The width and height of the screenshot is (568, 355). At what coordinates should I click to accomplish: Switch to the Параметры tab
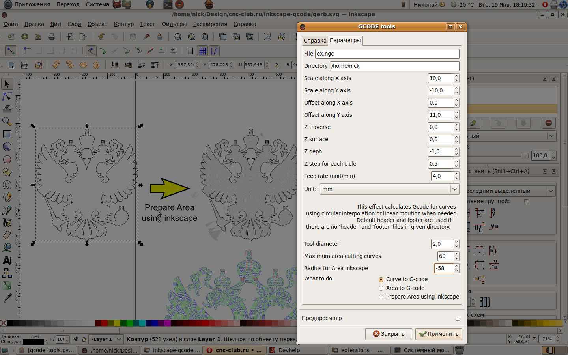[345, 40]
